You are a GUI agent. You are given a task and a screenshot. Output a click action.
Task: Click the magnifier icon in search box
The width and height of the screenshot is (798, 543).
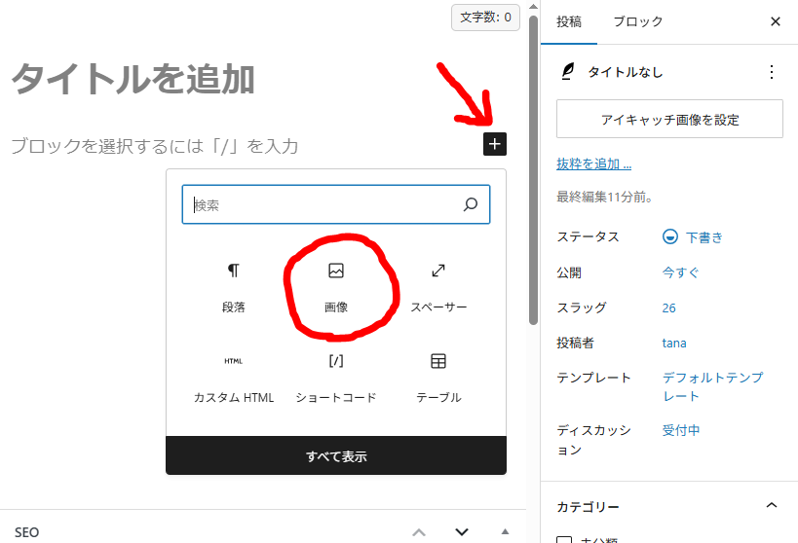471,205
